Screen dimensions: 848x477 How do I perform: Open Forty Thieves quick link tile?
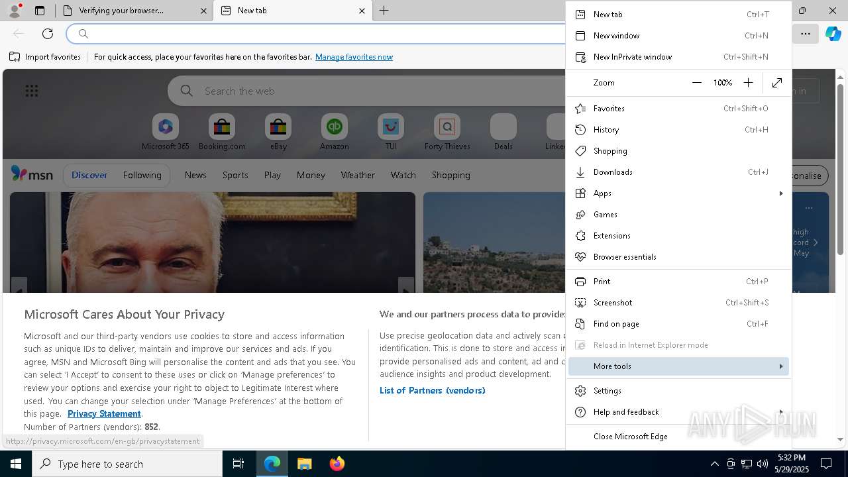447,132
